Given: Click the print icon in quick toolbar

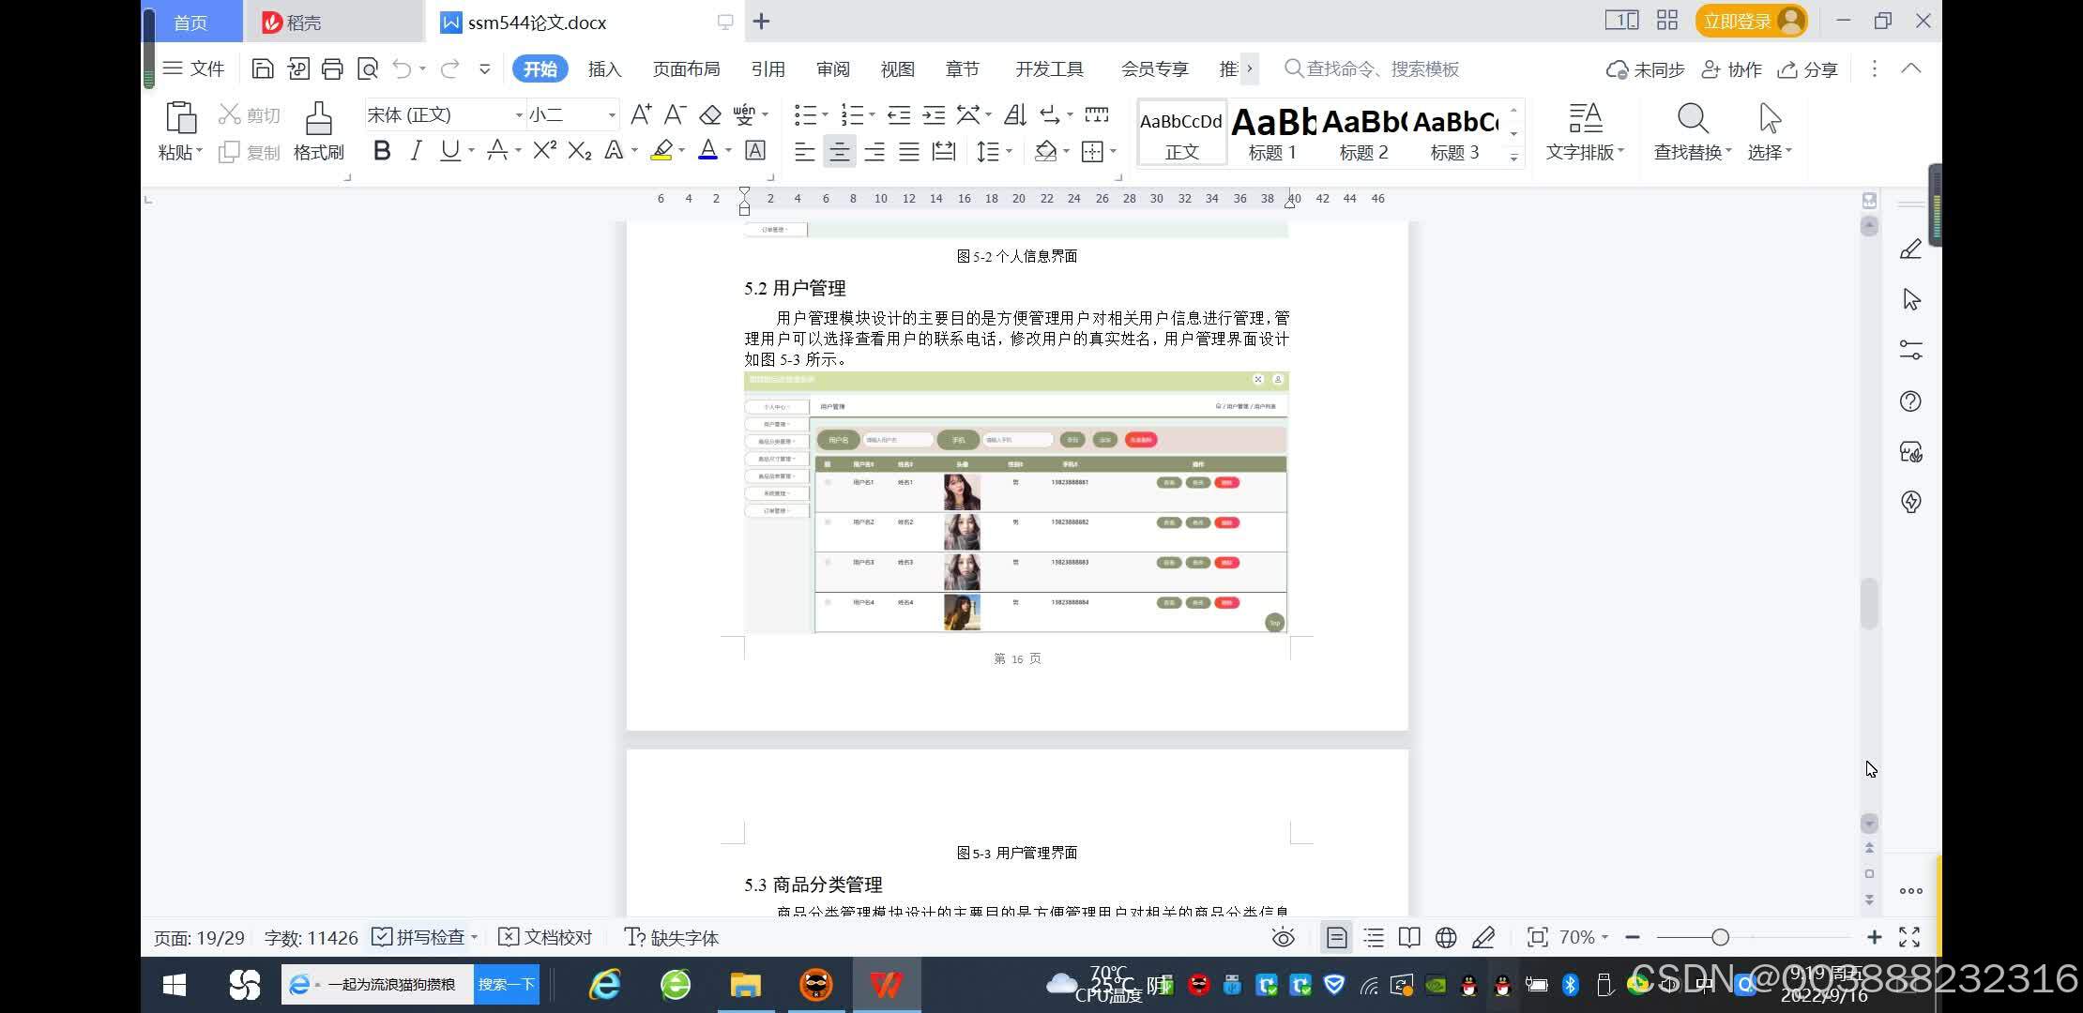Looking at the screenshot, I should 332,68.
